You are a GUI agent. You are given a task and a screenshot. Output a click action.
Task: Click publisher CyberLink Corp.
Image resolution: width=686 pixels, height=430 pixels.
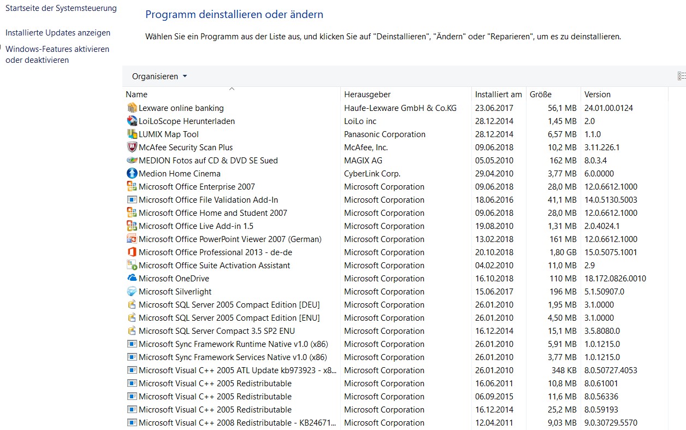point(372,174)
